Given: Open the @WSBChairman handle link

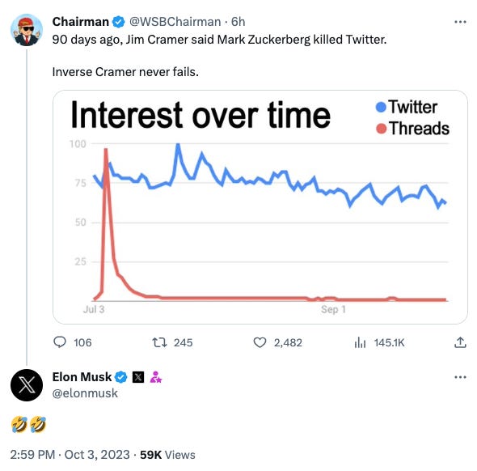Looking at the screenshot, I should pos(175,22).
